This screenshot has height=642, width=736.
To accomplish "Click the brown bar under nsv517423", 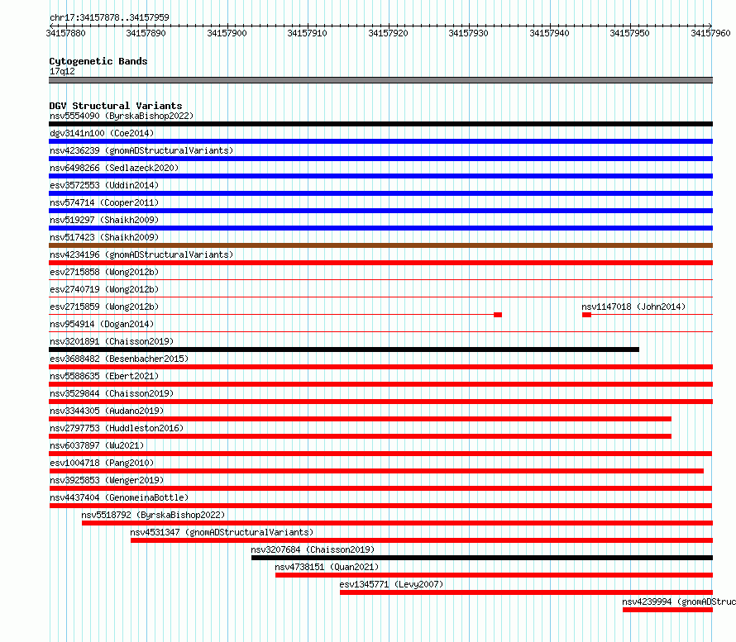I will [380, 245].
